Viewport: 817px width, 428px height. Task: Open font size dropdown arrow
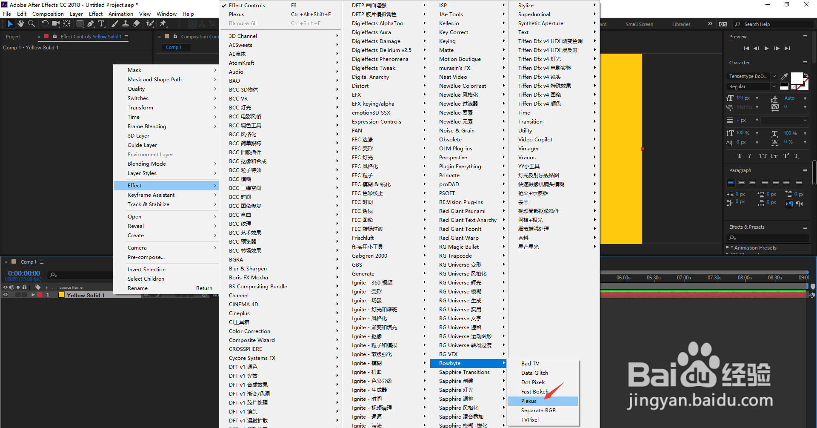pyautogui.click(x=757, y=98)
